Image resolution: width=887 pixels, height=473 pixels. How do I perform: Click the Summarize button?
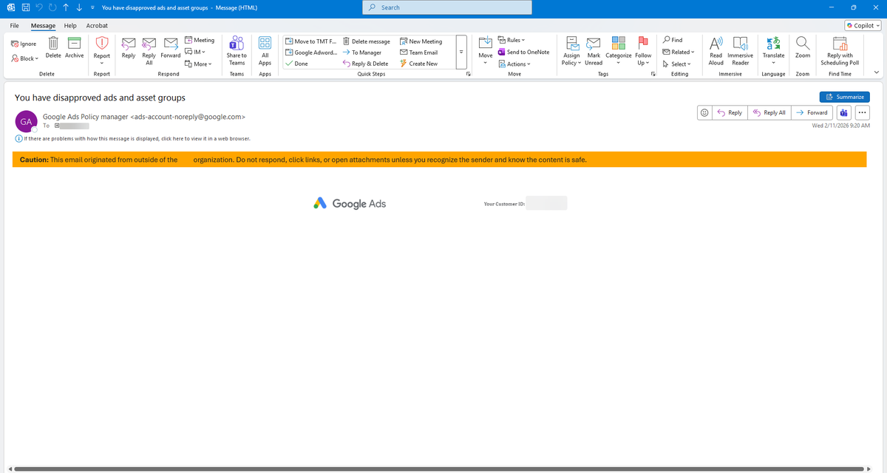[844, 97]
